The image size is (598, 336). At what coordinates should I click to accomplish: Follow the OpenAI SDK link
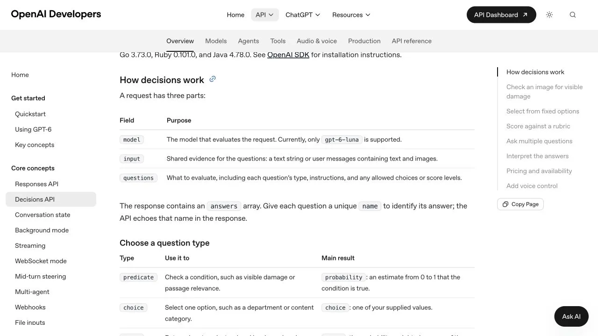point(288,55)
